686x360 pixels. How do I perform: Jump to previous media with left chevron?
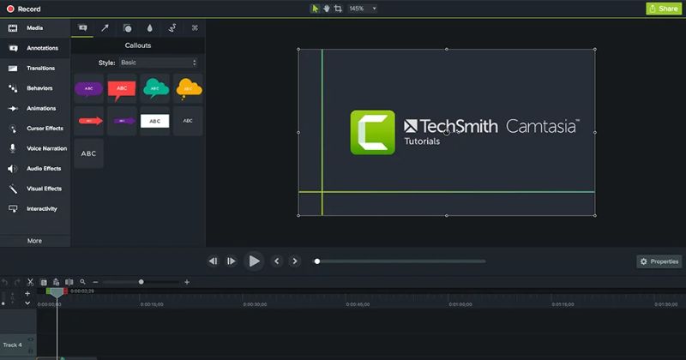[276, 261]
